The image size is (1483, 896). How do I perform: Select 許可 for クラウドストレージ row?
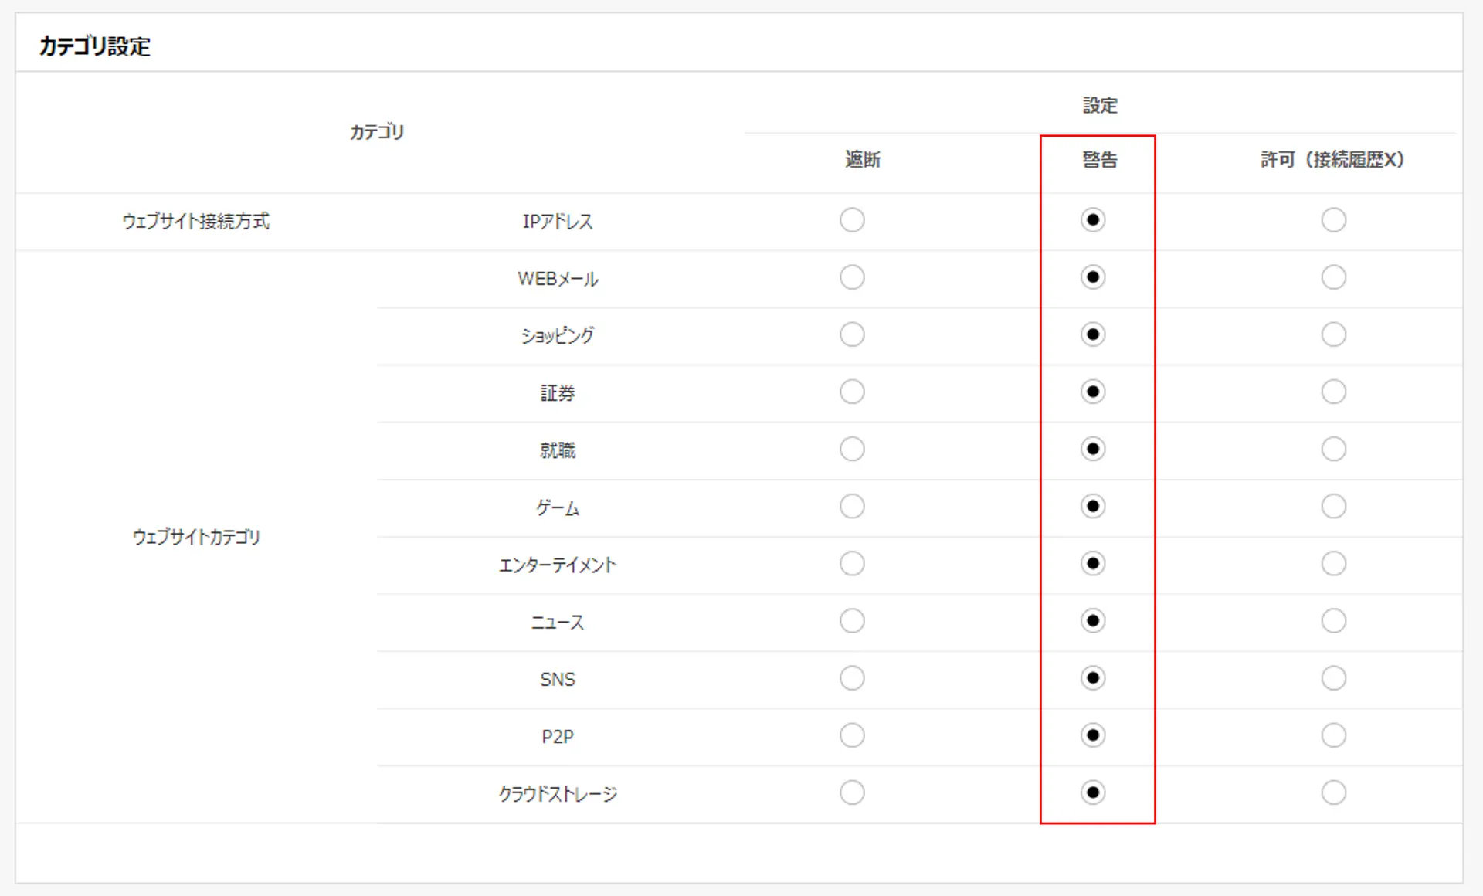pos(1333,792)
